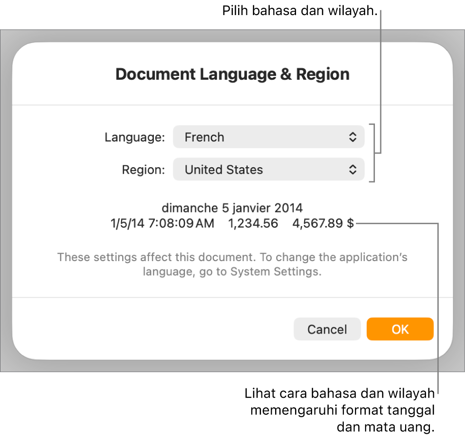Image resolution: width=465 pixels, height=441 pixels.
Task: Click the callout "Lihat cara bahasa dan wilayah"
Action: (x=339, y=393)
